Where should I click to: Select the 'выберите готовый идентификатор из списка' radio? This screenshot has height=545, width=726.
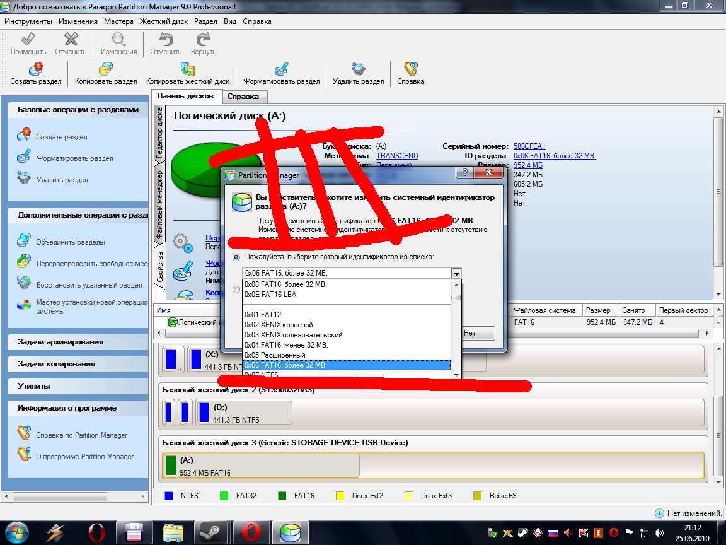coord(236,257)
